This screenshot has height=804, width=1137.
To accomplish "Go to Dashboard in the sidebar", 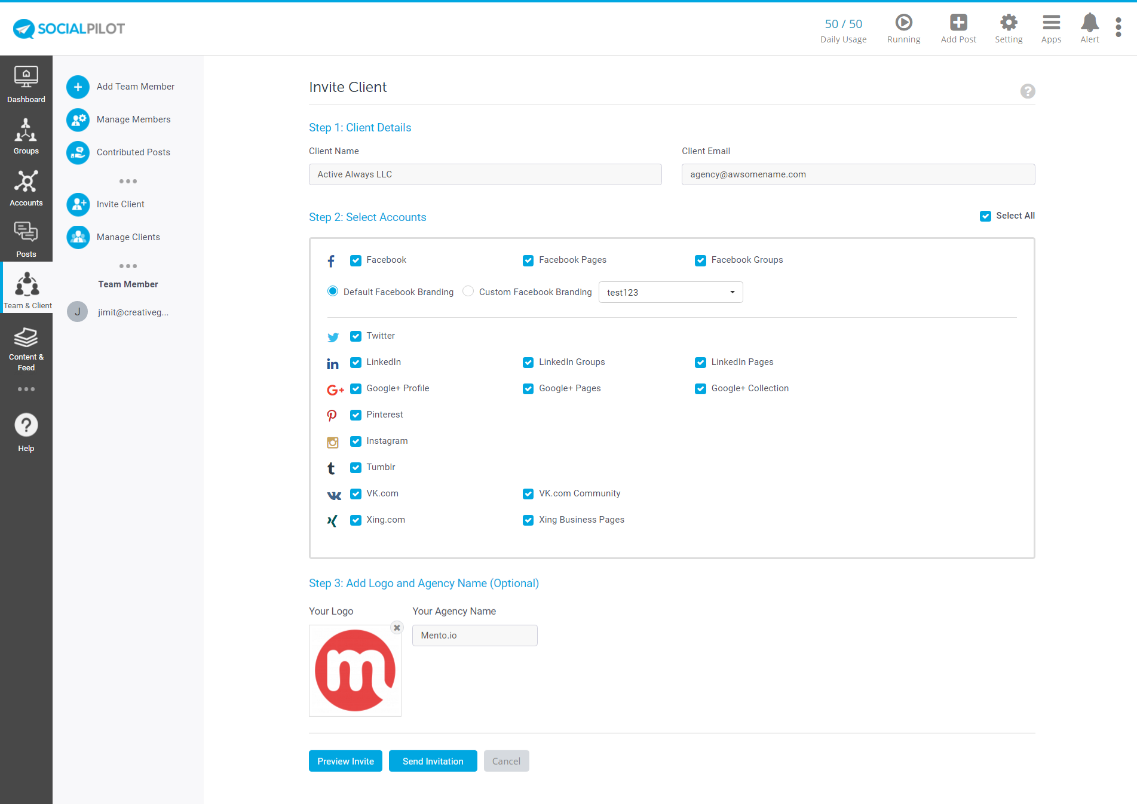I will (26, 84).
